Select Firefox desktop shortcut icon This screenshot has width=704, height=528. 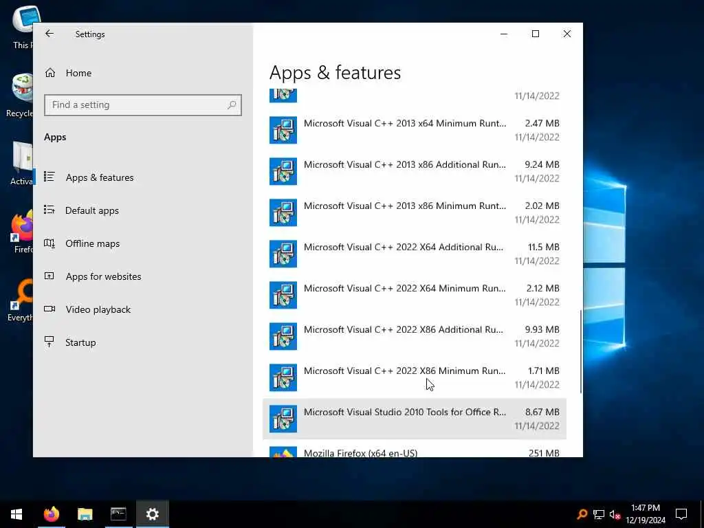pos(23,231)
